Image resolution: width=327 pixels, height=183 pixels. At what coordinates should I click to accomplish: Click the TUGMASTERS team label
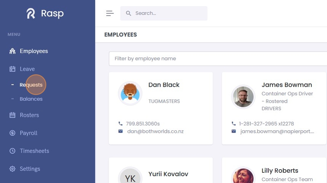(164, 101)
